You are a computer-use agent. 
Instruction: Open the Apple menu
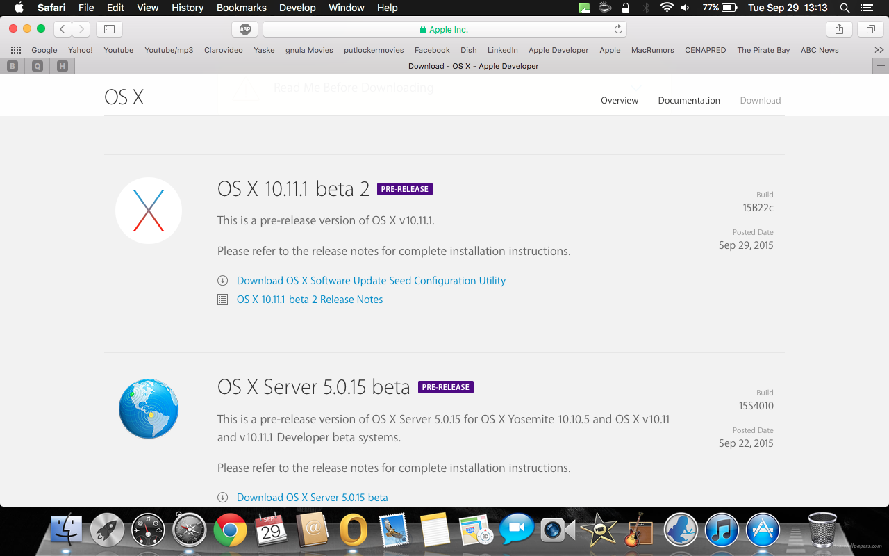(19, 8)
